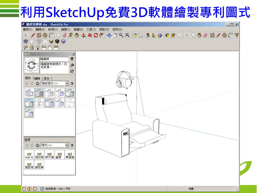Activate the Push/Pull tool
257x193 pixels.
click(x=84, y=35)
